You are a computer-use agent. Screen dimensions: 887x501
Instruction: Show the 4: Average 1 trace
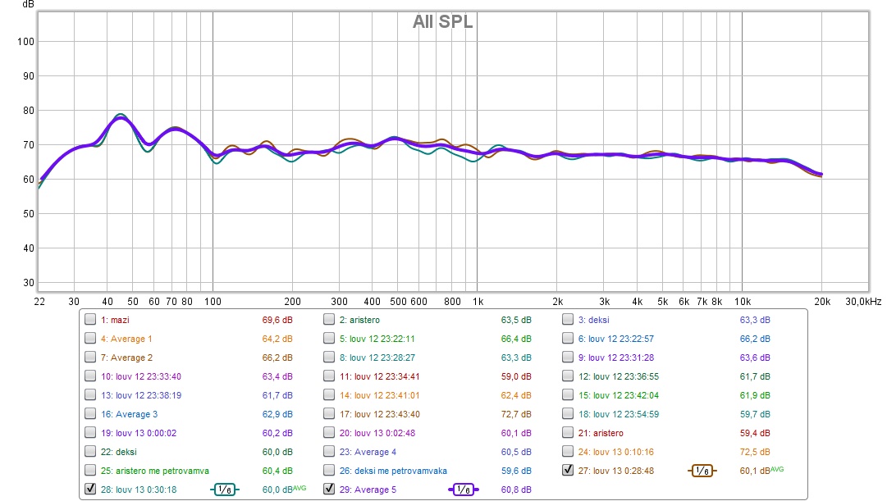click(90, 339)
